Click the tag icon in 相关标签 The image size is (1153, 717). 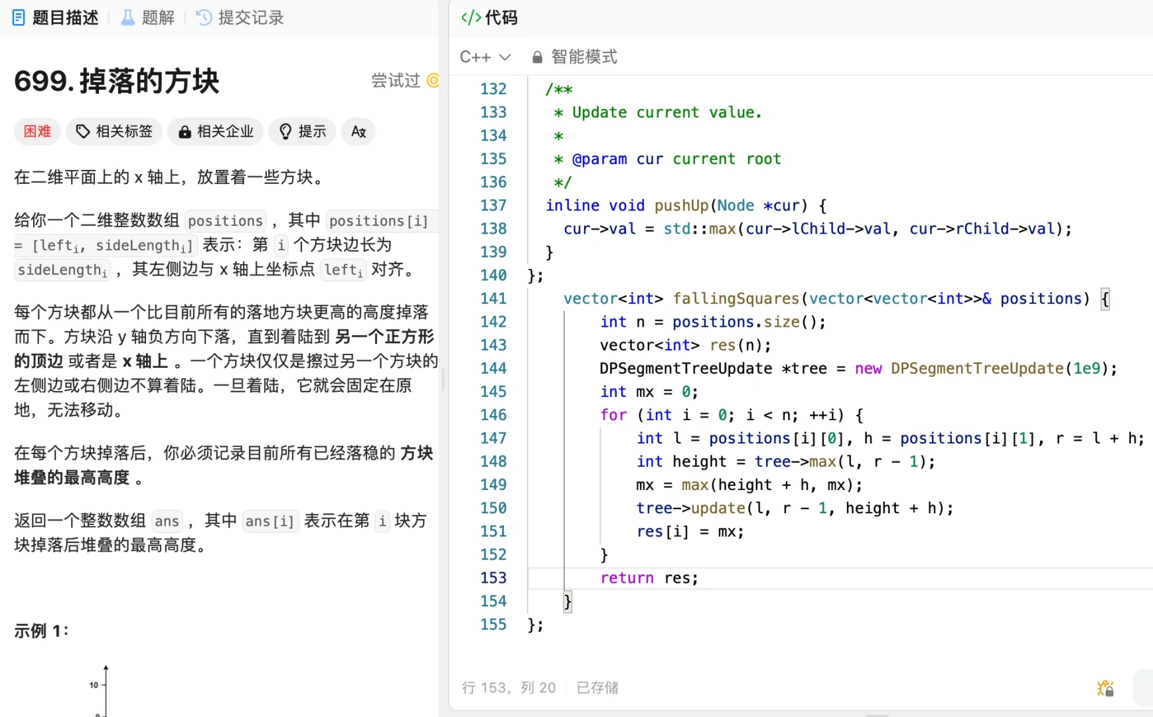[x=83, y=131]
